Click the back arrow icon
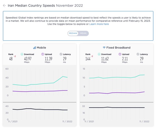This screenshot has width=156, height=128. [x=5, y=5]
